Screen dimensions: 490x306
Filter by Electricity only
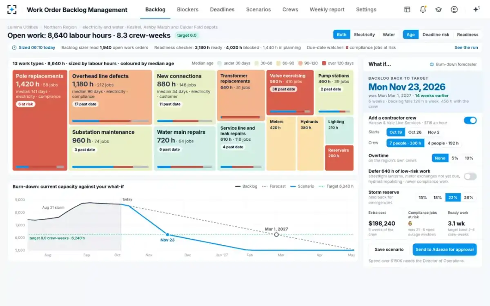[364, 35]
